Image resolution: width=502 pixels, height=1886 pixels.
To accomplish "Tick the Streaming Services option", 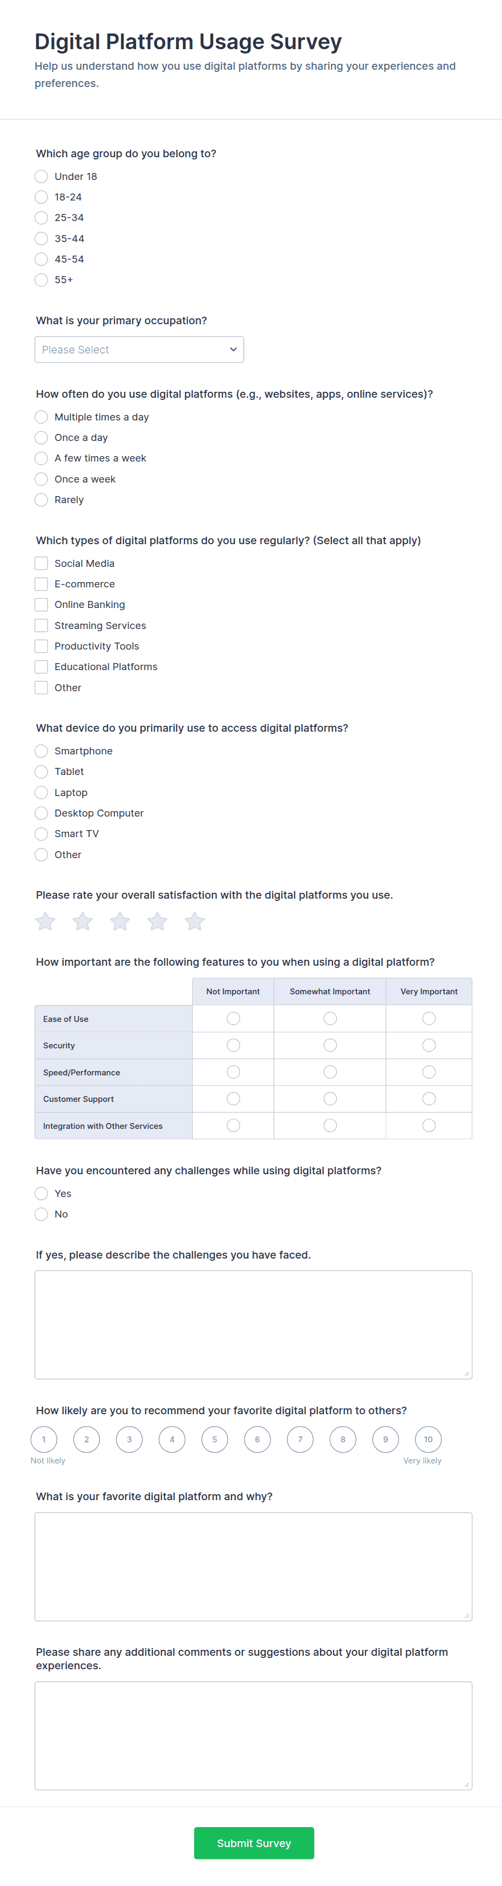I will click(42, 625).
